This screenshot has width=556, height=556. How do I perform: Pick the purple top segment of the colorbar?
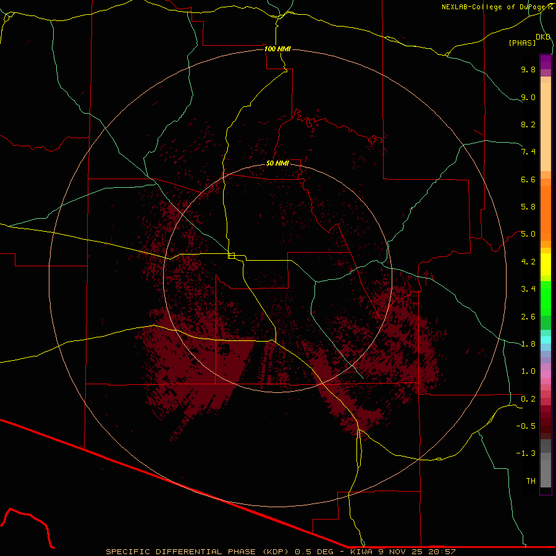tap(545, 62)
